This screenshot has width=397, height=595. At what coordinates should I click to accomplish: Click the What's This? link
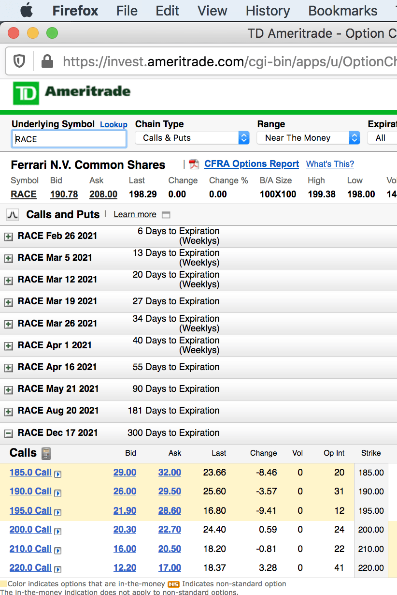click(x=330, y=164)
